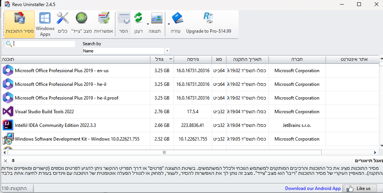383x193 pixels.
Task: Click the search magnifier icon
Action: 9,44
